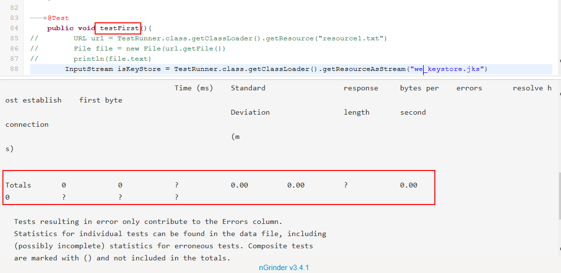Click the "errors" column header
This screenshot has width=561, height=273.
point(469,88)
